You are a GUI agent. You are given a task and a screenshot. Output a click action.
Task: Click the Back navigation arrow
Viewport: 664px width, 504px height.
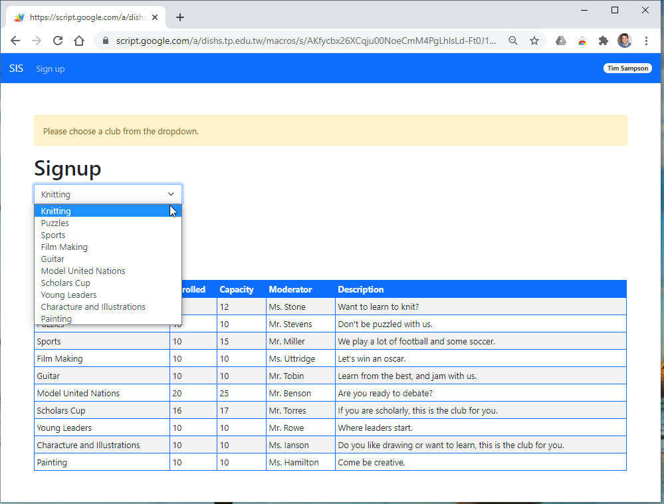tap(15, 41)
